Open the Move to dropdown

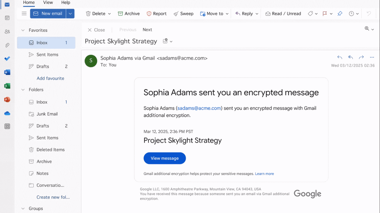[214, 14]
